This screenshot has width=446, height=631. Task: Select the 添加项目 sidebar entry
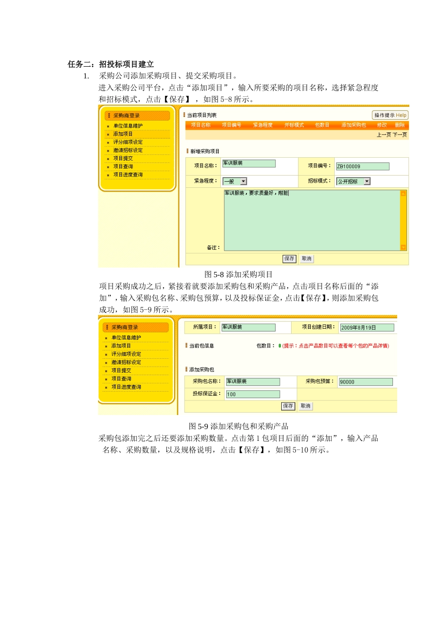[x=123, y=134]
